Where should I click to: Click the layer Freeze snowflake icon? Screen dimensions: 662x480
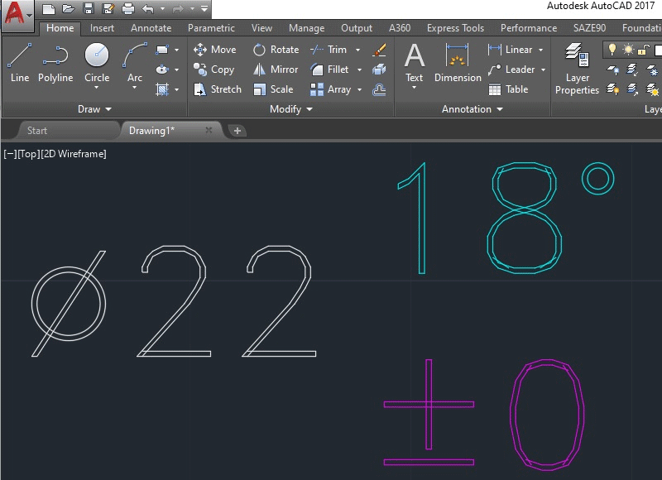click(652, 70)
